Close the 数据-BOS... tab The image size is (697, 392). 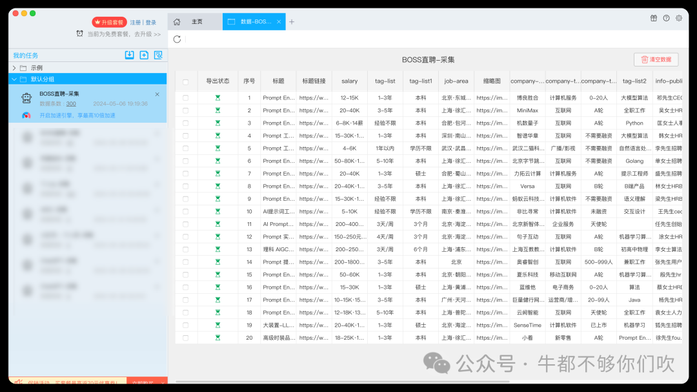[279, 22]
